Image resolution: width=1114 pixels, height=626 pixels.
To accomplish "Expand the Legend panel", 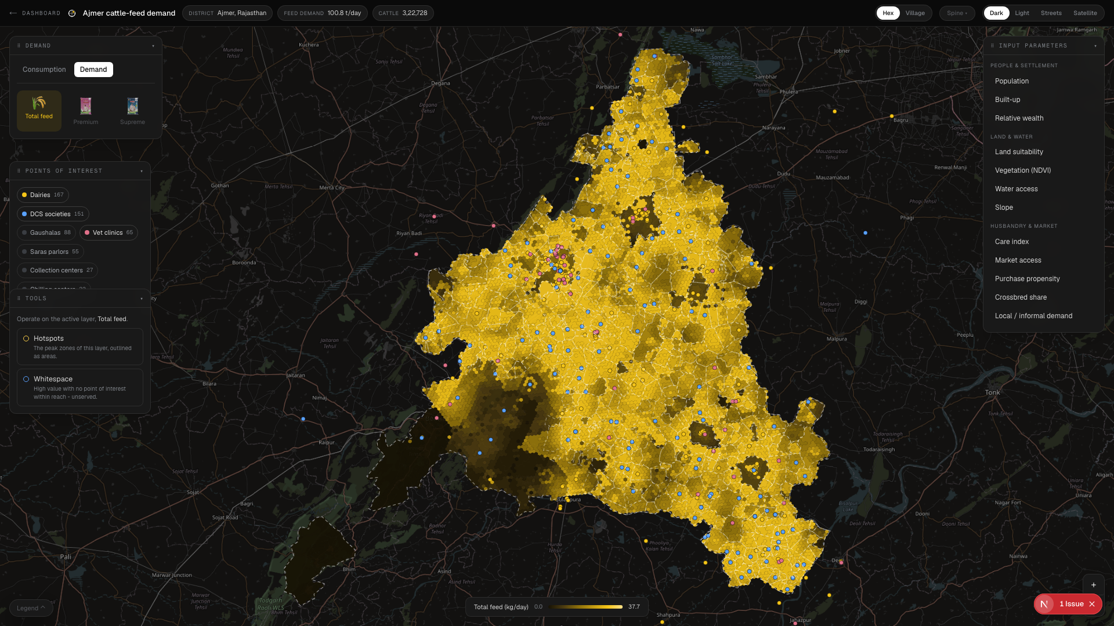I will coord(31,608).
